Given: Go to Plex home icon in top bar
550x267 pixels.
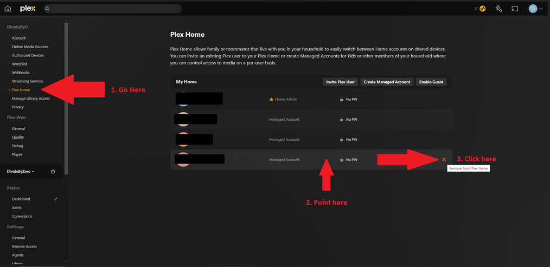Looking at the screenshot, I should pyautogui.click(x=8, y=9).
